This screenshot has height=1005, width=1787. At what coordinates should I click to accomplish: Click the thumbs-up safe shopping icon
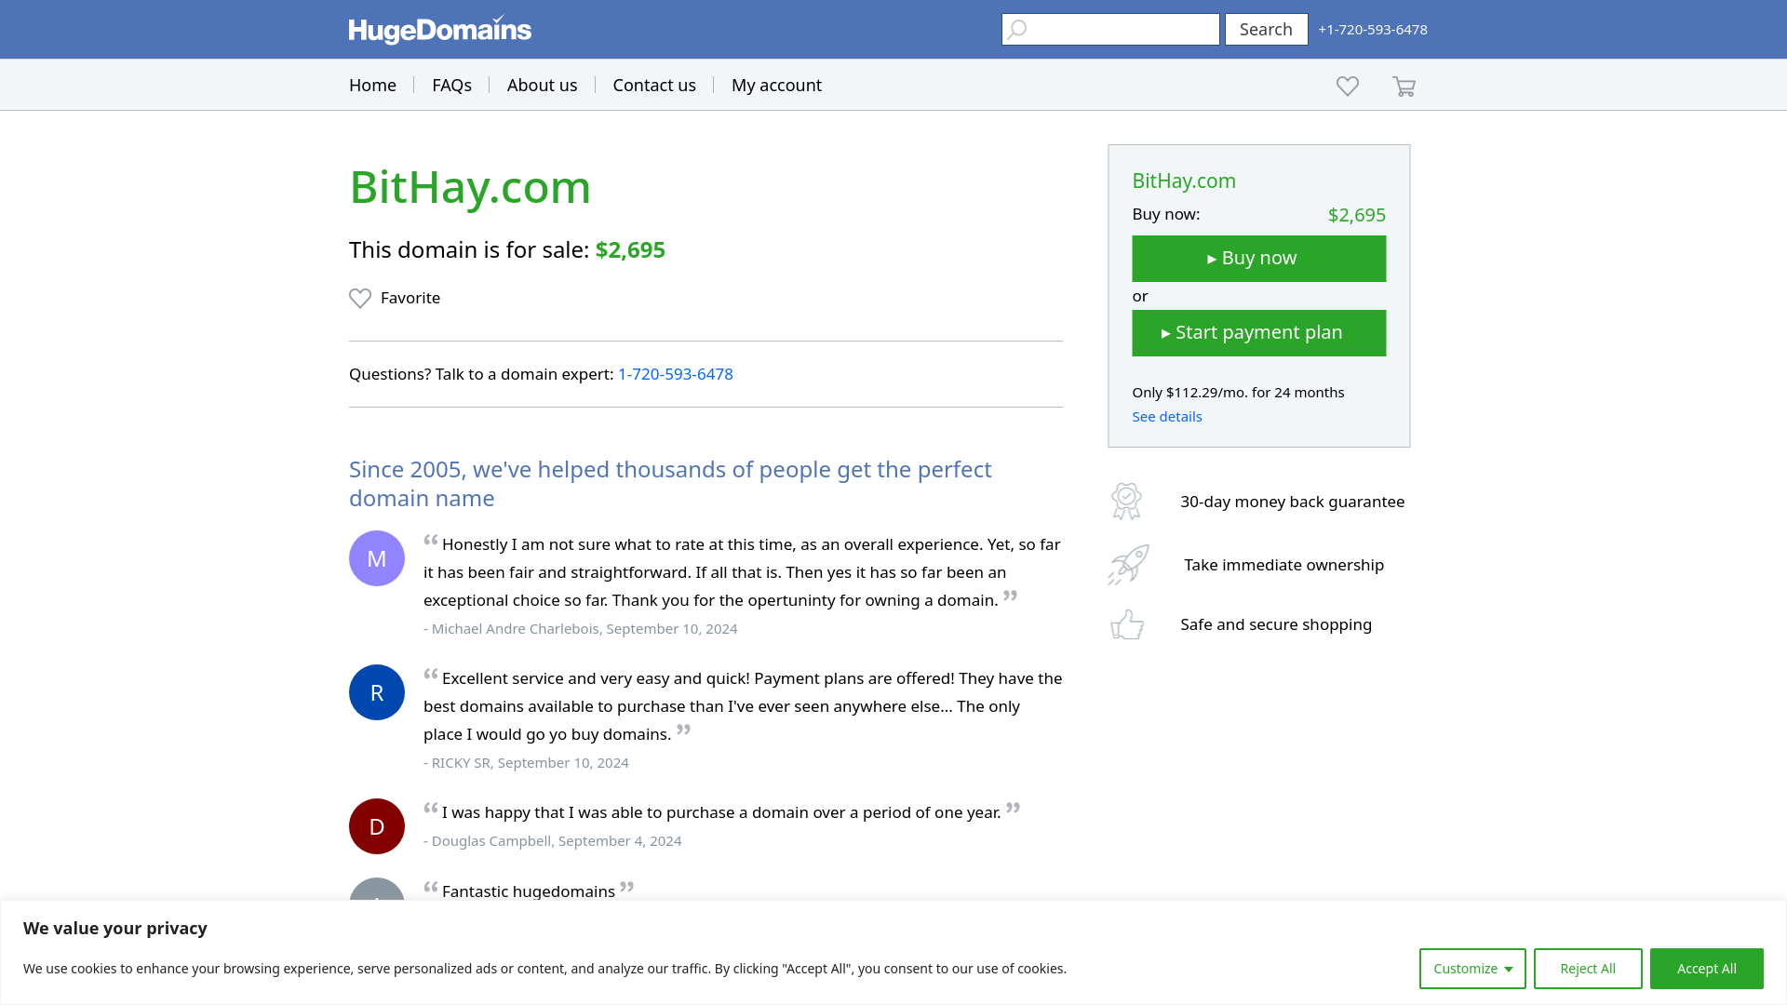(x=1126, y=624)
